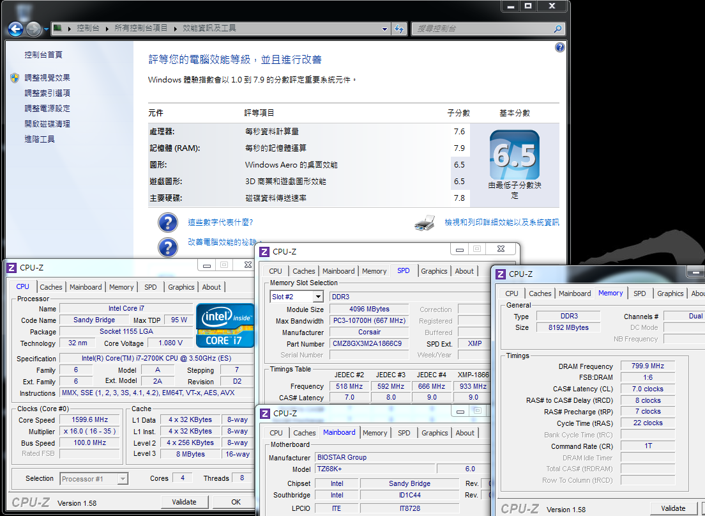Open SPD tab in the Memory window
This screenshot has width=705, height=516.
640,293
